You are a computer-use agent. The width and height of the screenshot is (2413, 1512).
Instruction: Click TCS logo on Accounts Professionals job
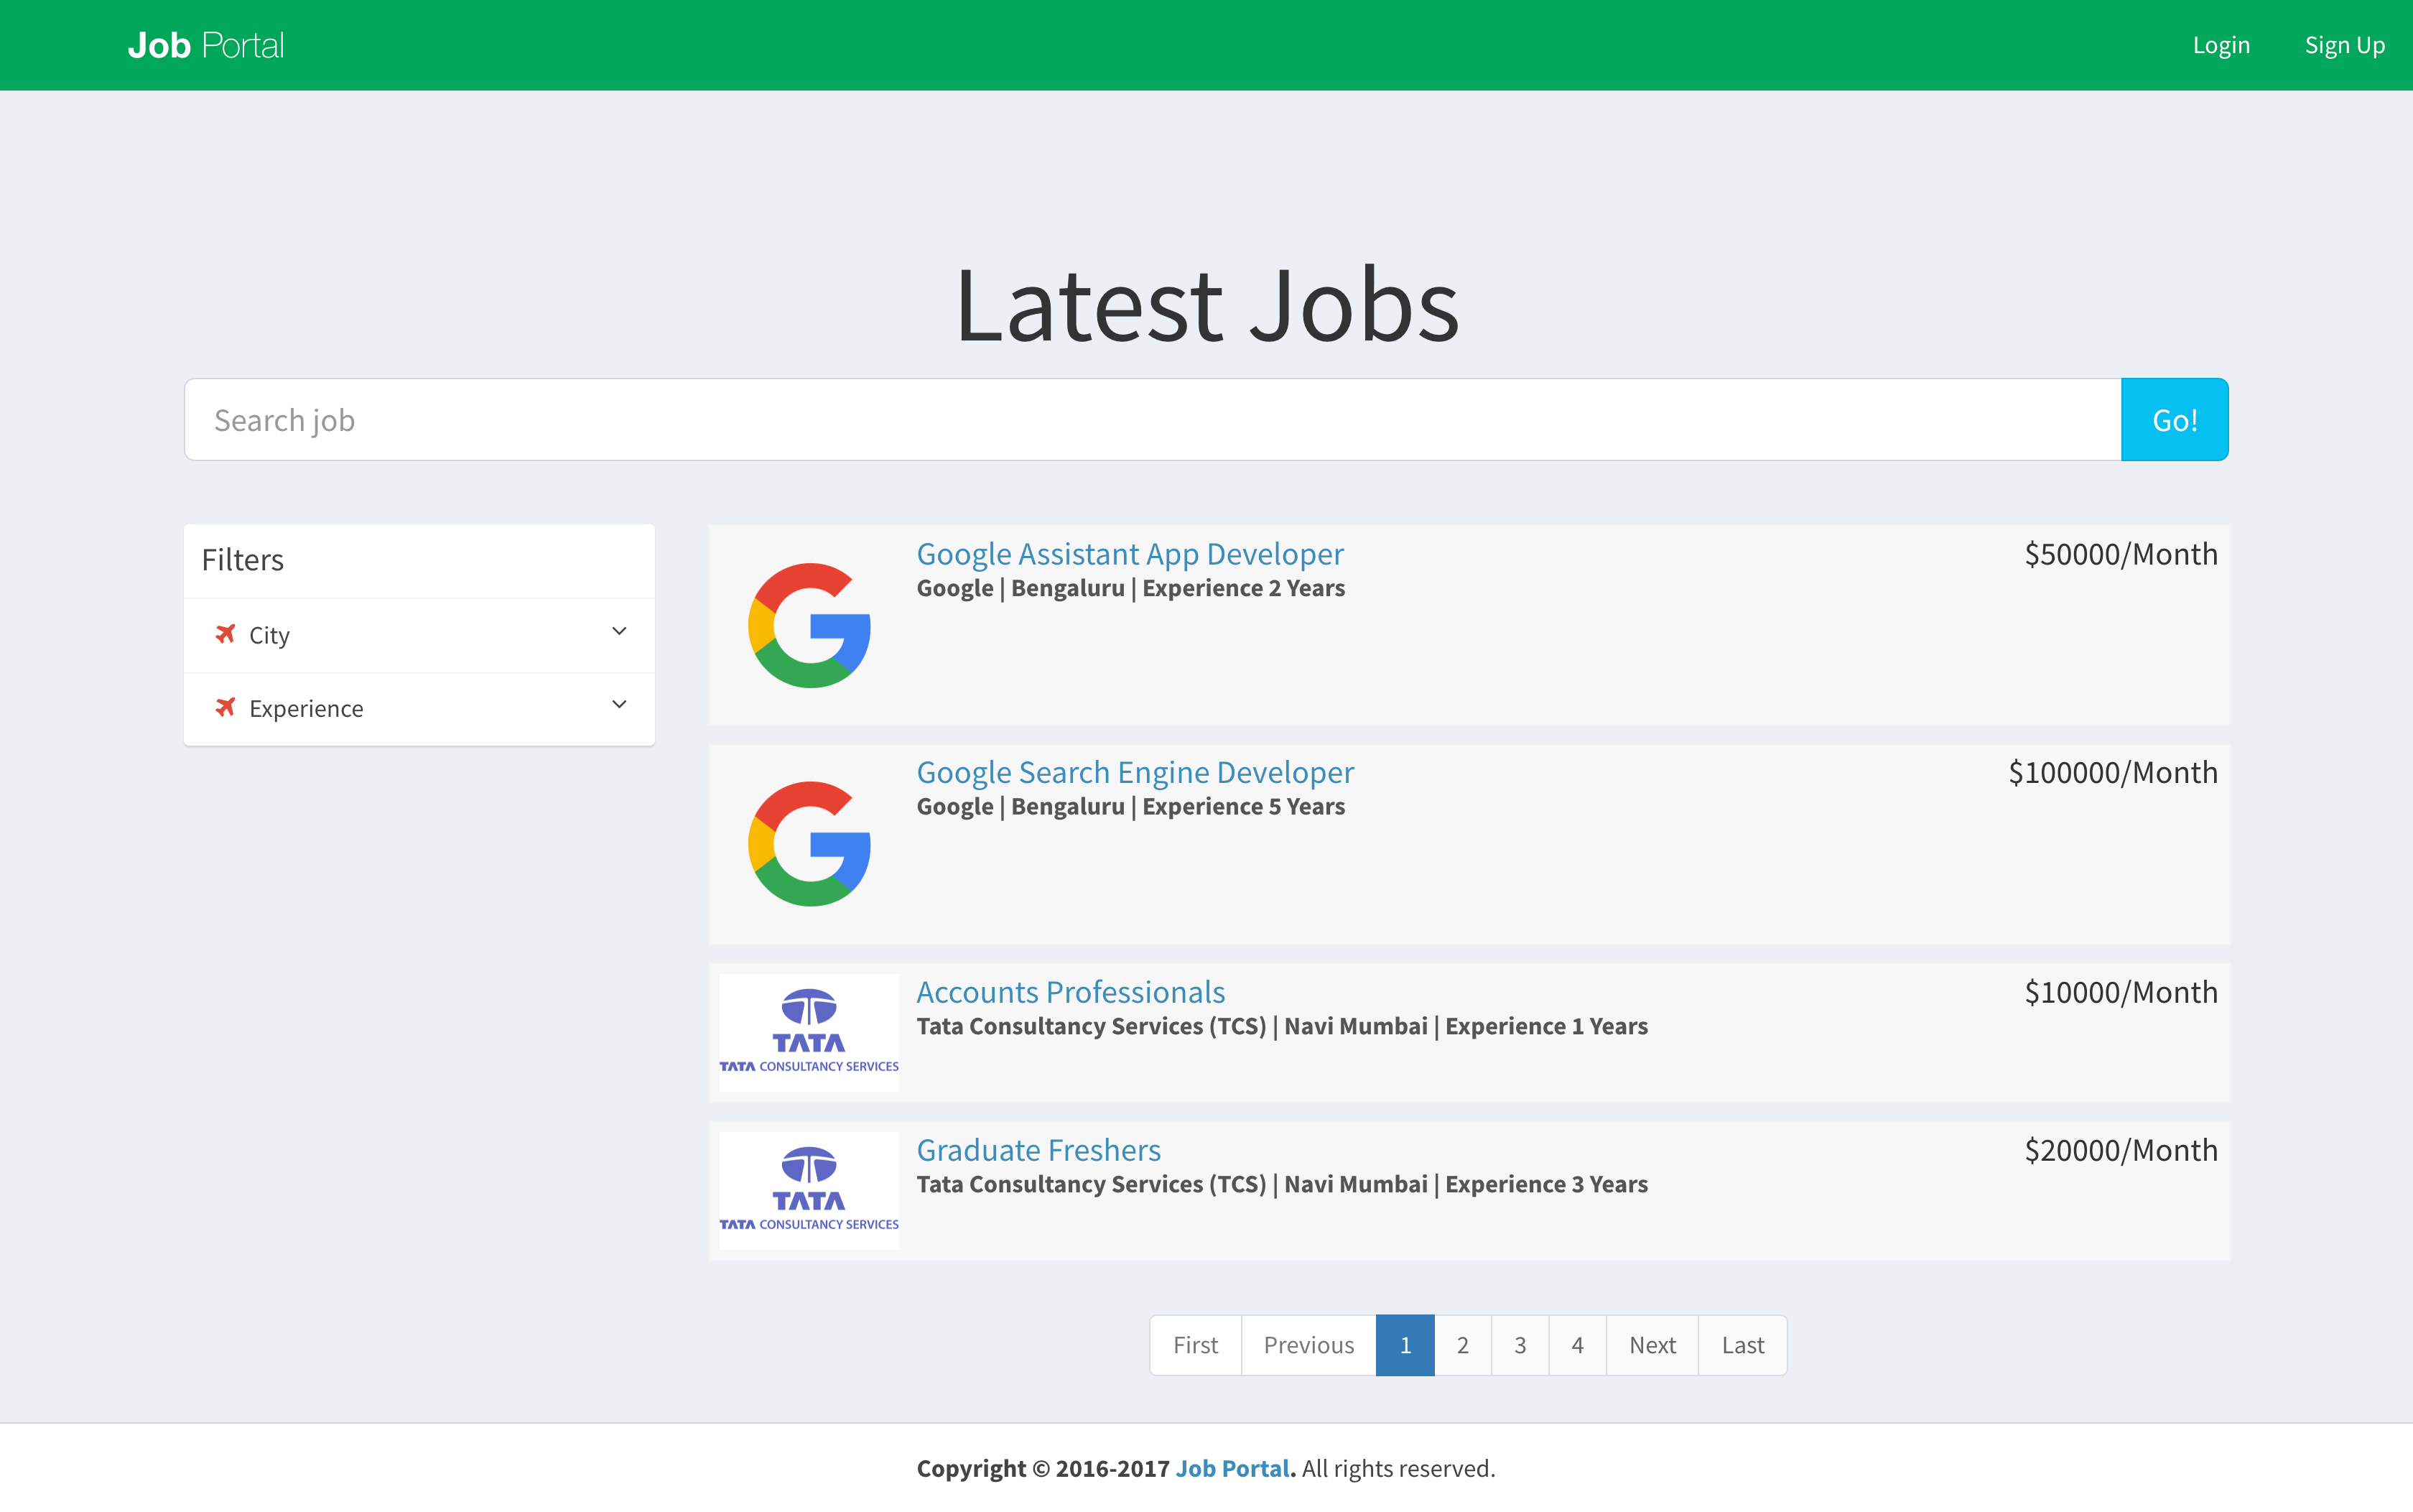[809, 1032]
